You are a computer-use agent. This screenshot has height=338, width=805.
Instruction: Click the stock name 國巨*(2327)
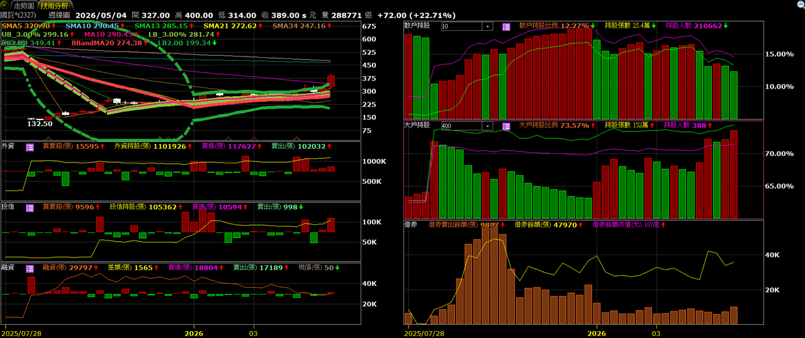pyautogui.click(x=19, y=15)
